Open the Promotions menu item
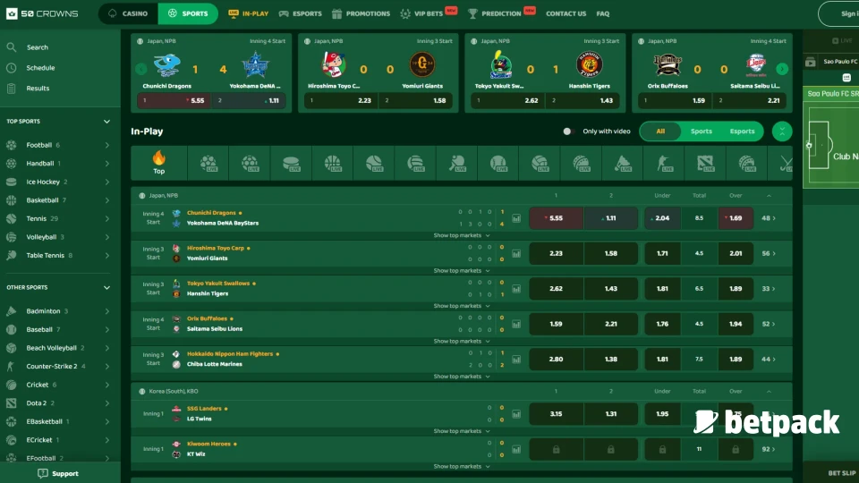The image size is (859, 483). [361, 13]
